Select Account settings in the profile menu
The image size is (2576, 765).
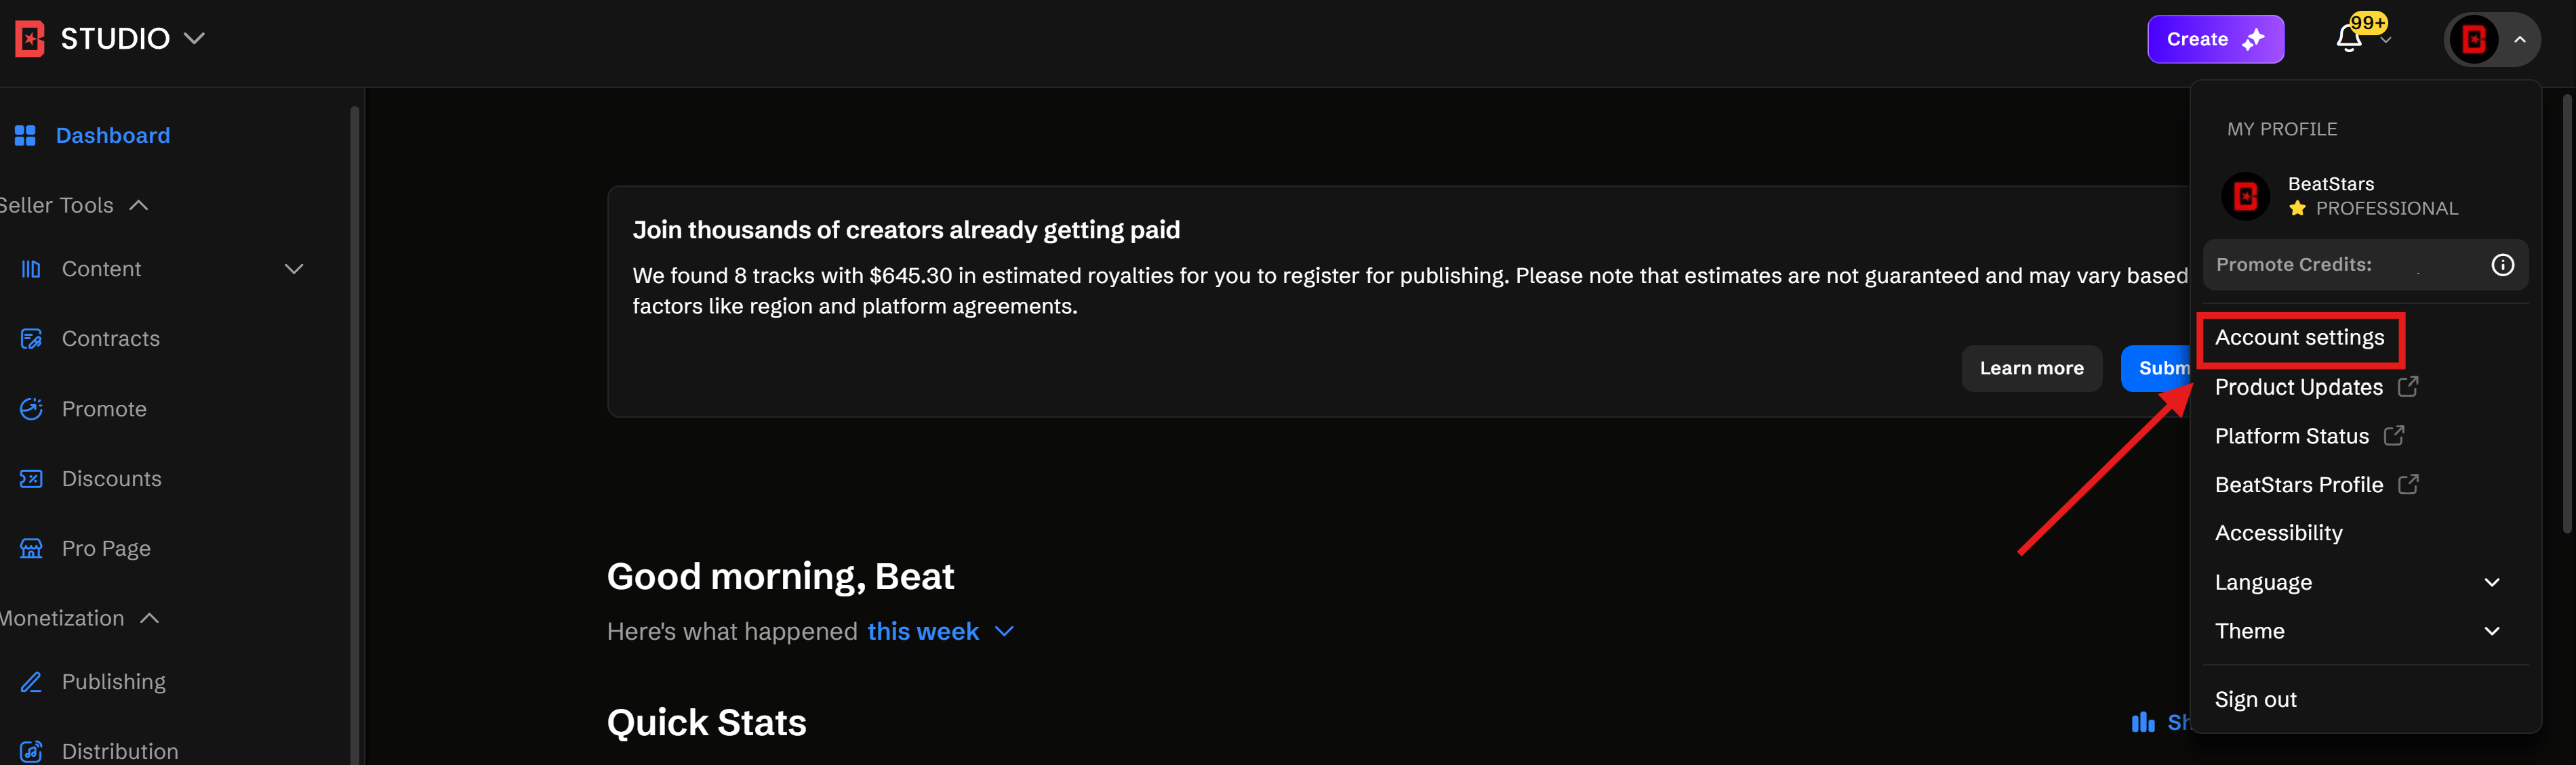2300,338
